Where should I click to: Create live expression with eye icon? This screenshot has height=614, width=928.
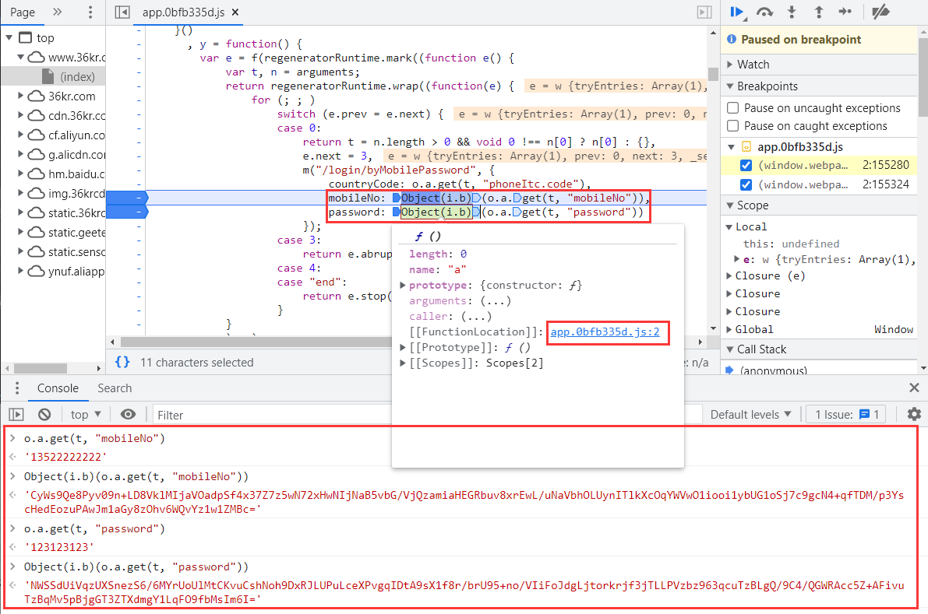129,415
